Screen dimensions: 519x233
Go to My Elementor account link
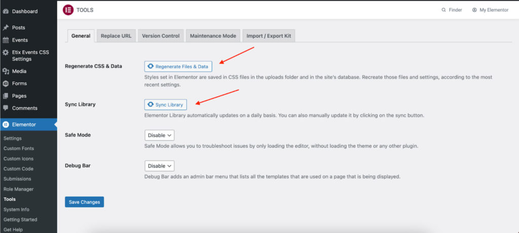[x=490, y=10]
